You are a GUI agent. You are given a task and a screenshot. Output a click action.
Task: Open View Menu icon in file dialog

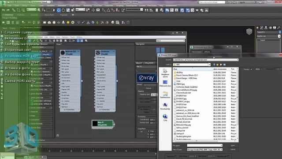pyautogui.click(x=224, y=64)
